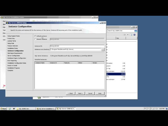This screenshot has width=168, height=126.
Task: Select the License Terms step
Action: pos(12,41)
